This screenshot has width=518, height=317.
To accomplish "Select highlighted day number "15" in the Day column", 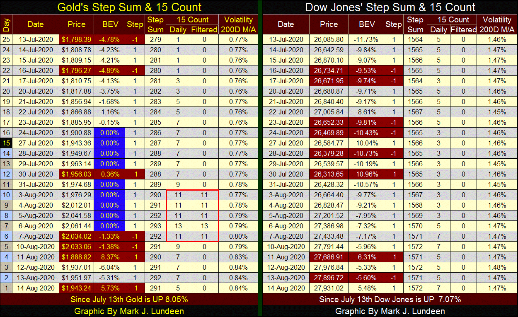I will pos(6,143).
